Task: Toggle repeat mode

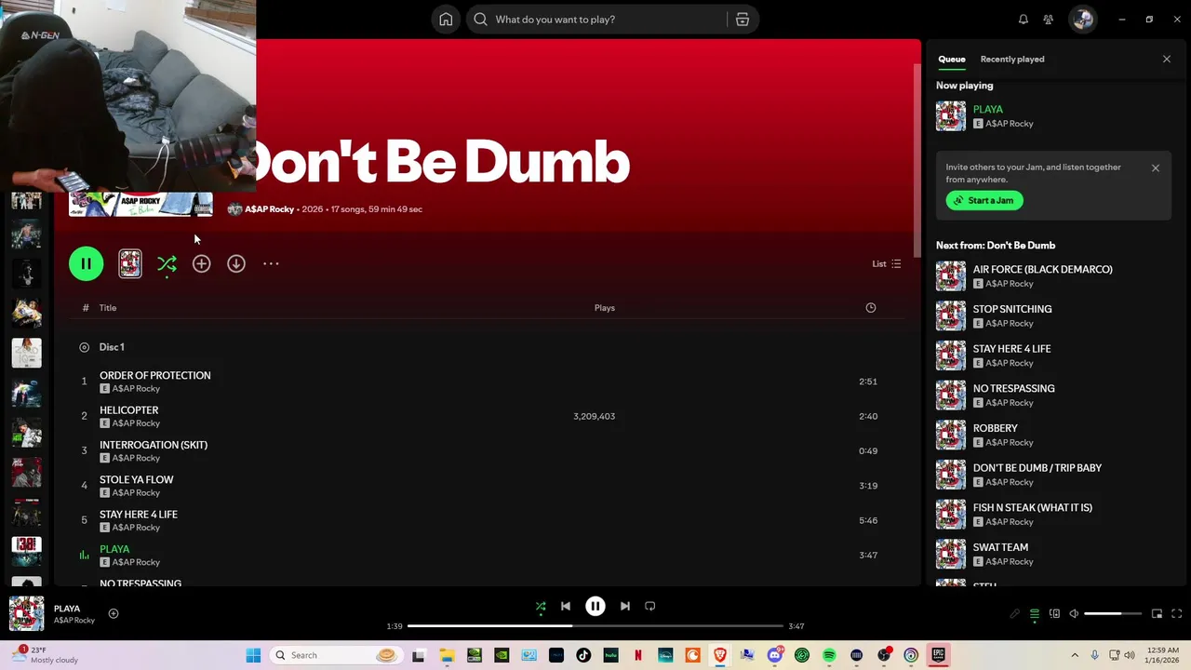Action: [x=650, y=607]
